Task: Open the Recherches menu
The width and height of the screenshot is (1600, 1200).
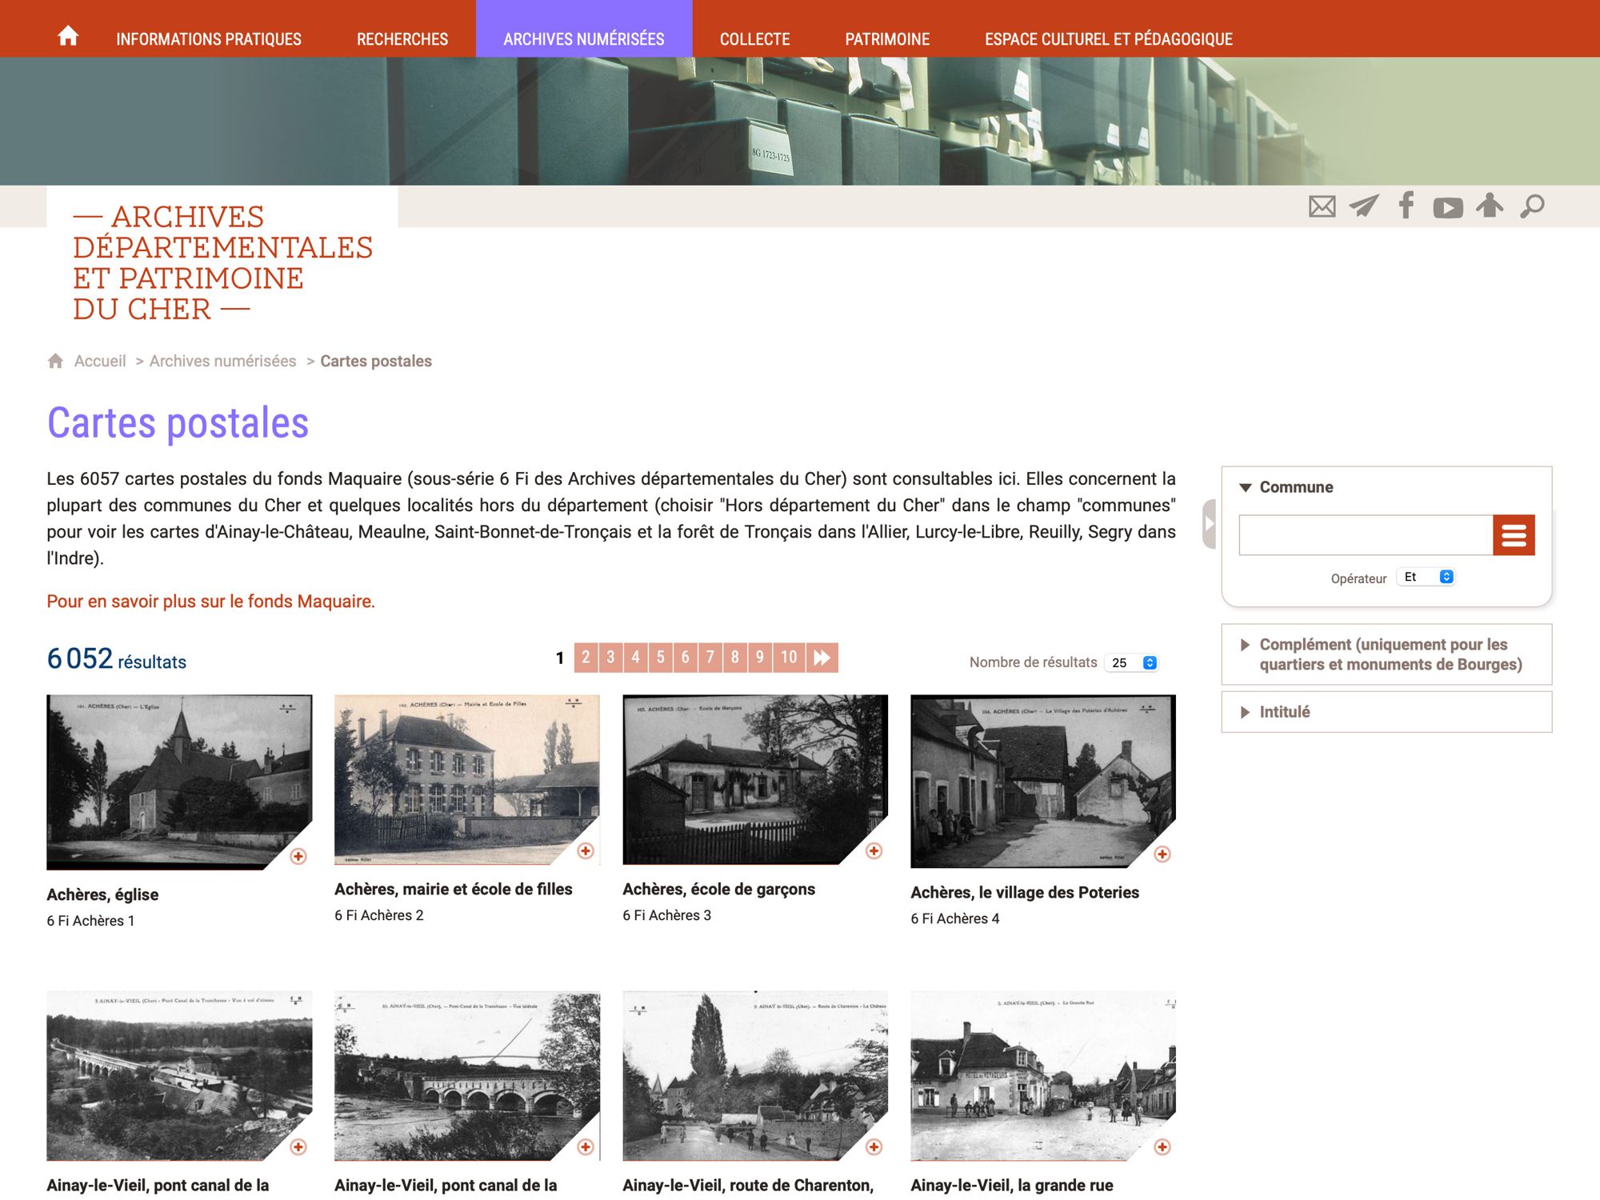Action: pos(402,39)
